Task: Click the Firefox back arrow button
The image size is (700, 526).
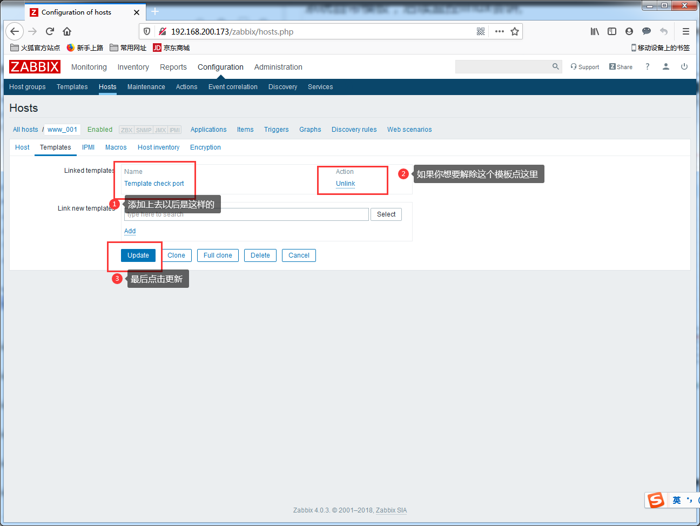Action: [x=15, y=31]
